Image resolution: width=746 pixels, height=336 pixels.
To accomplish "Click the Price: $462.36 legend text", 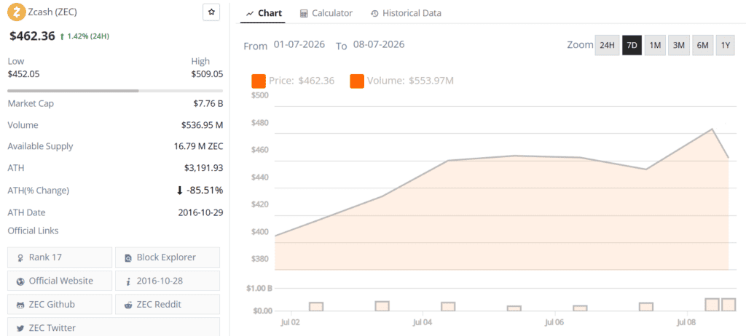I will (302, 81).
